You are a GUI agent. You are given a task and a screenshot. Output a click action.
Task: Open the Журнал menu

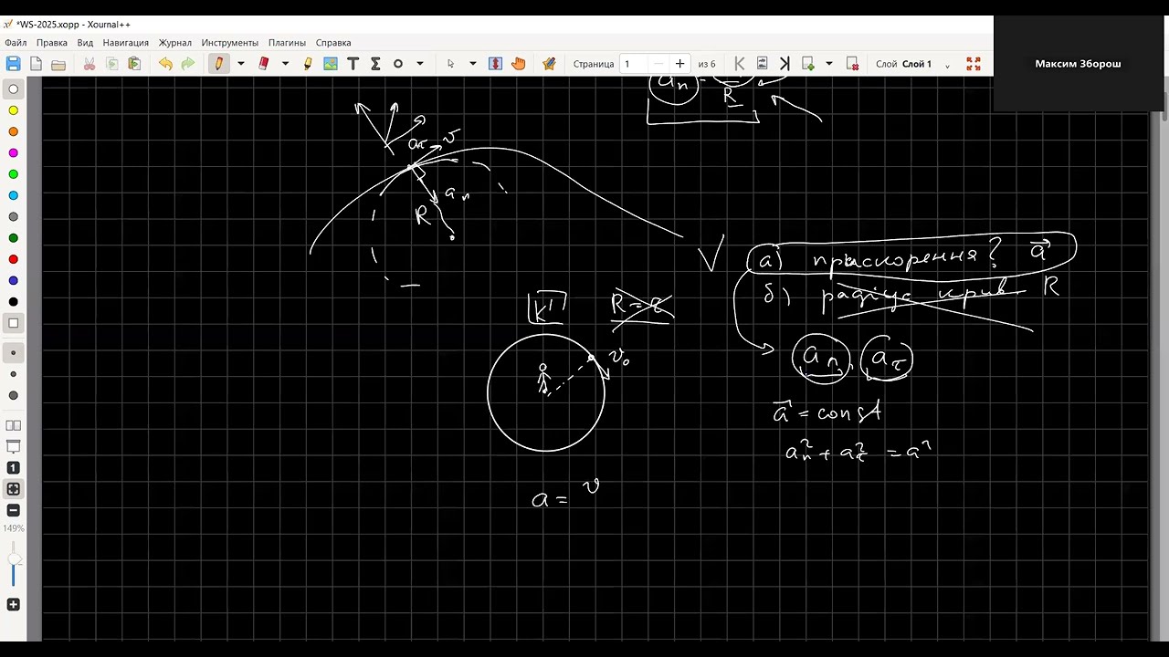175,42
